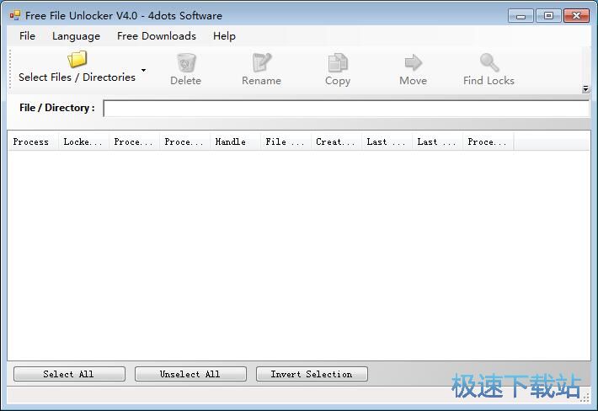Close the Free File Unlocker window

[576, 16]
